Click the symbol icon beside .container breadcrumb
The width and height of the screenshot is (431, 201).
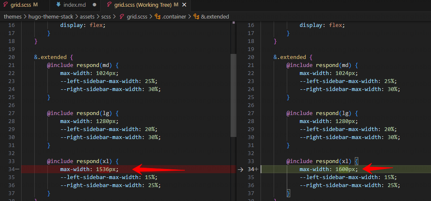(x=157, y=17)
